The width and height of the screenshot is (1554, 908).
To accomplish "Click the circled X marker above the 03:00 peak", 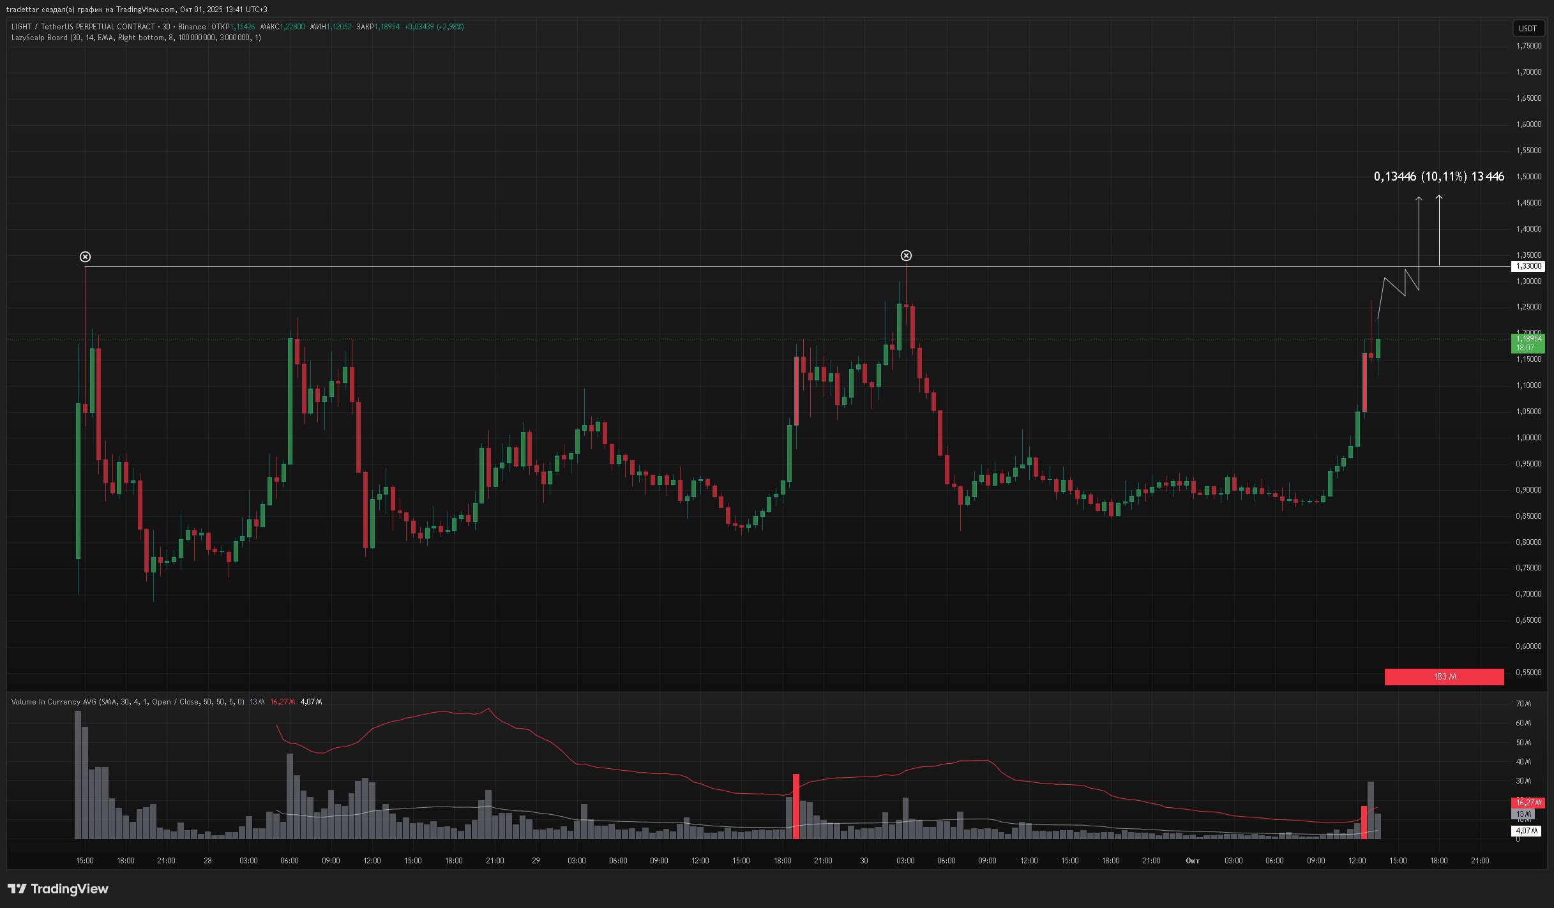I will 906,256.
